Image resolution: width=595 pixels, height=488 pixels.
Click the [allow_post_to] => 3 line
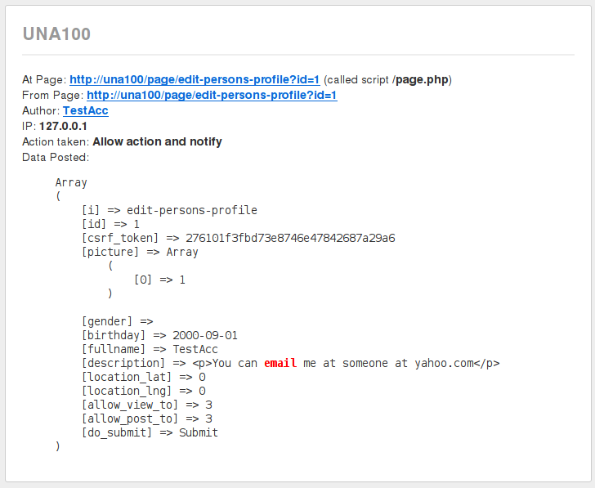[x=147, y=419]
